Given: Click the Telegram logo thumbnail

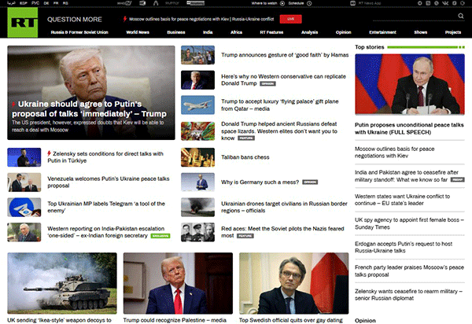Looking at the screenshot, I should [x=24, y=208].
